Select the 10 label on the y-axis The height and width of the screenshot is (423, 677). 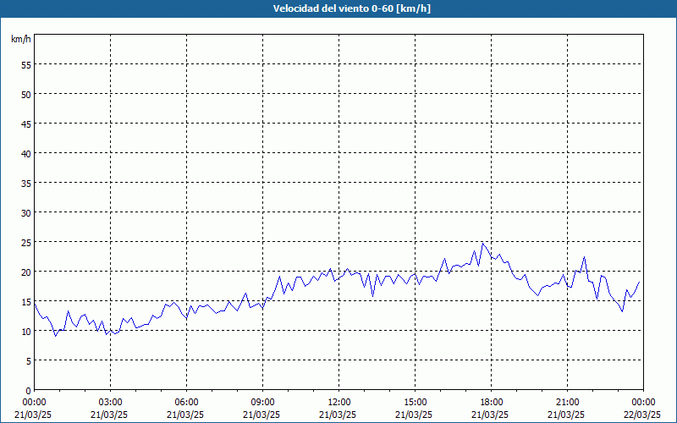(25, 331)
